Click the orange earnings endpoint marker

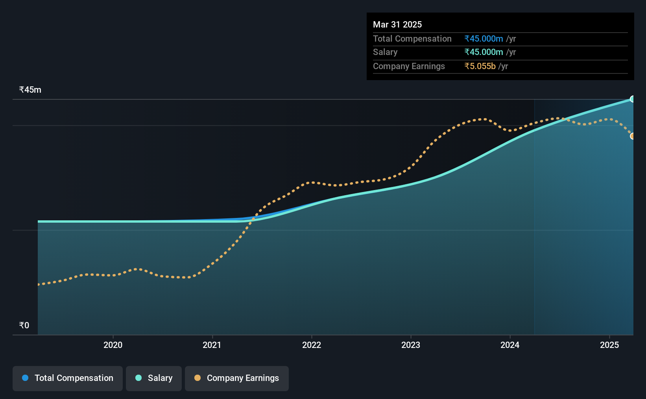coord(633,136)
